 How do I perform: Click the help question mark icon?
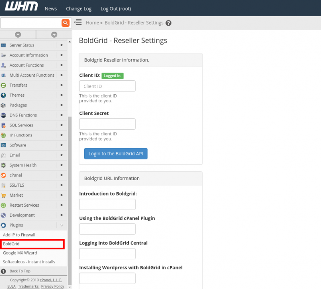pyautogui.click(x=168, y=23)
